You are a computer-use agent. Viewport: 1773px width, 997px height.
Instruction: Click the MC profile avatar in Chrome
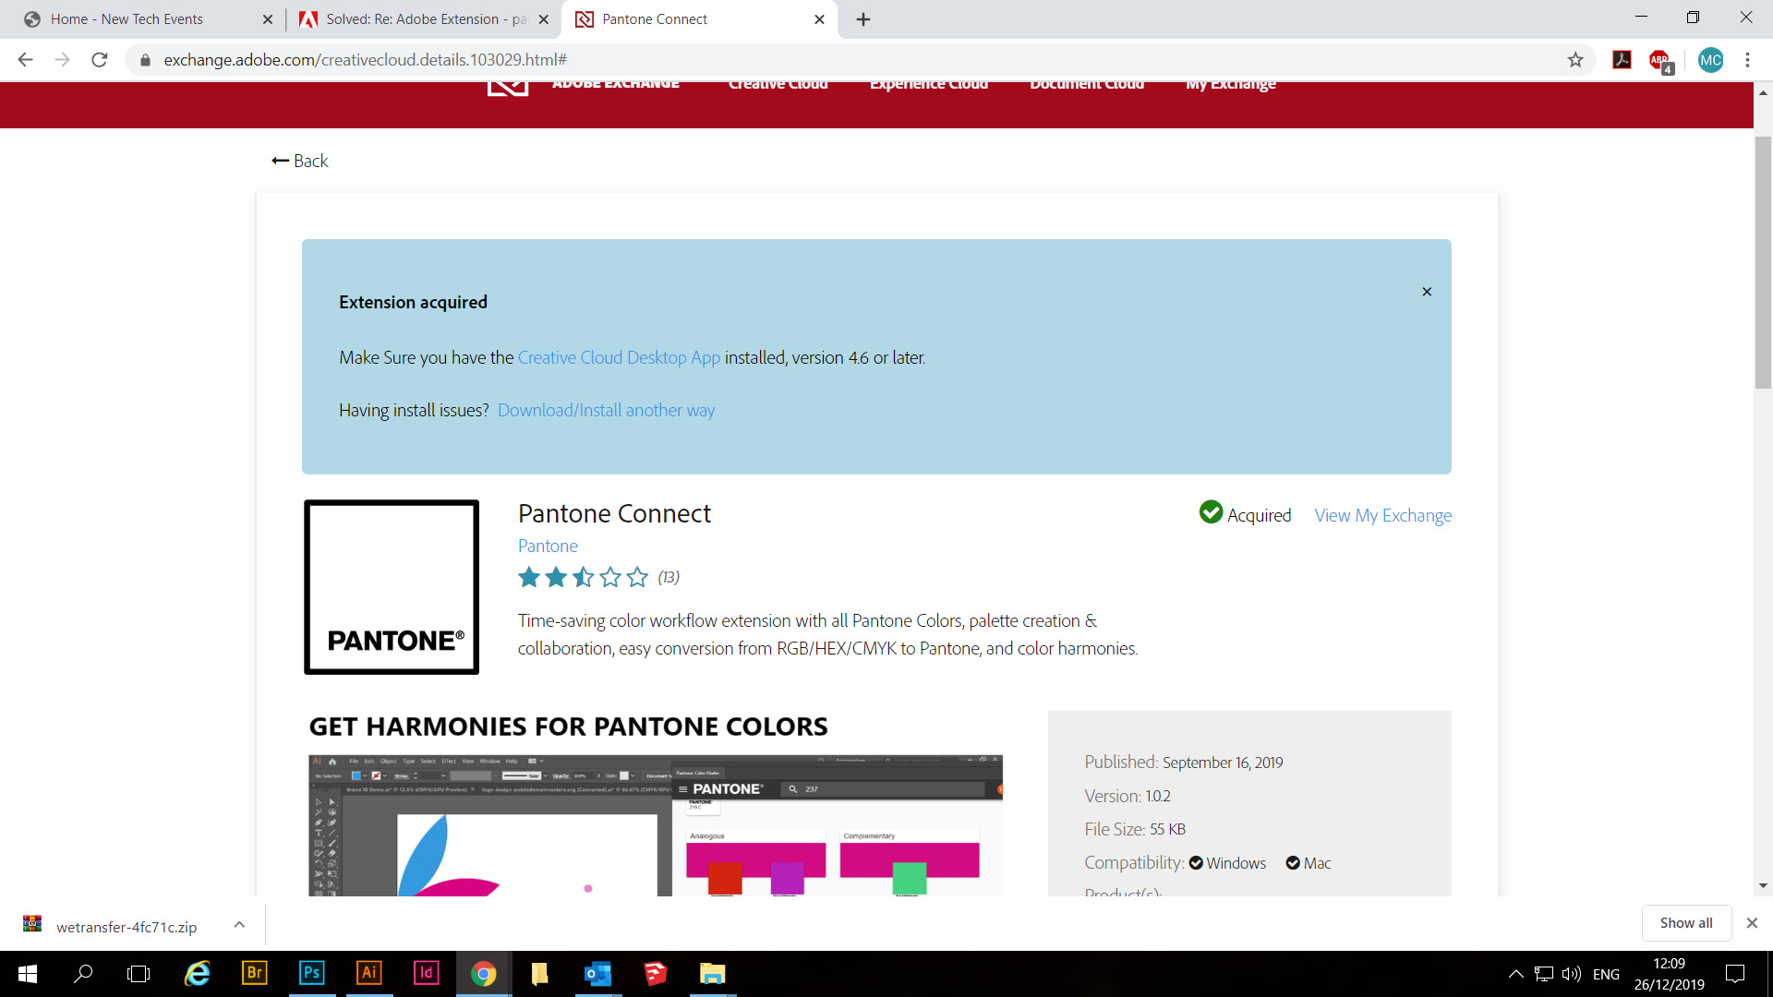tap(1711, 59)
